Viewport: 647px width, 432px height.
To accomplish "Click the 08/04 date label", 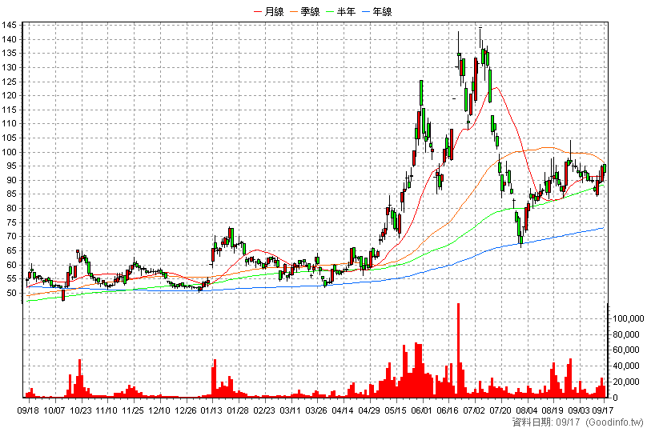I will [527, 410].
